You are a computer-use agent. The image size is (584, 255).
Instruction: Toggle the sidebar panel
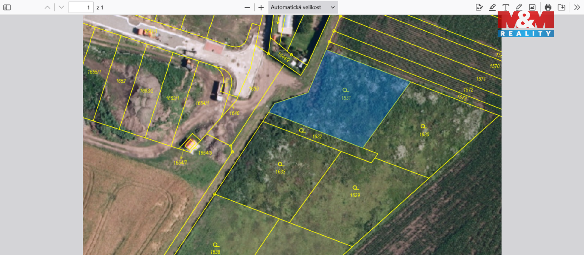tap(7, 7)
